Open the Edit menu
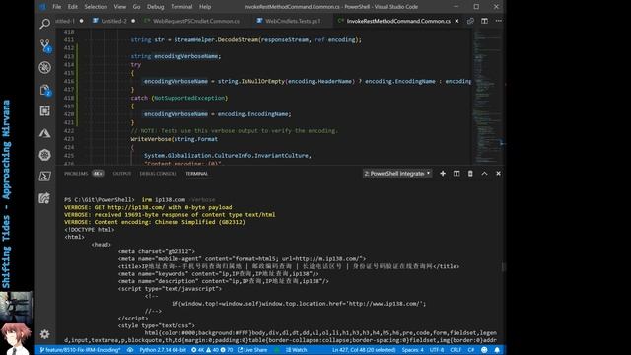 (72, 7)
